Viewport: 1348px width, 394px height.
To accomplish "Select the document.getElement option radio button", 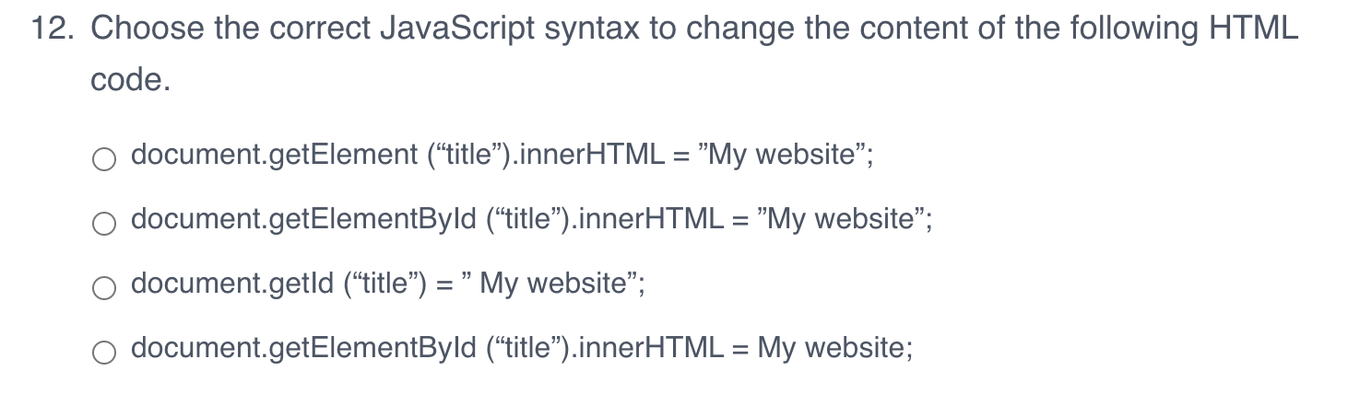I will [x=103, y=160].
